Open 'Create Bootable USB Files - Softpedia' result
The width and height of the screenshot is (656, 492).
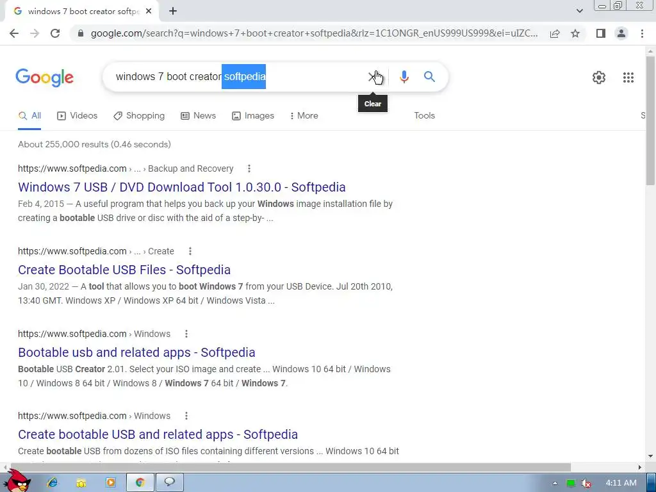click(124, 270)
